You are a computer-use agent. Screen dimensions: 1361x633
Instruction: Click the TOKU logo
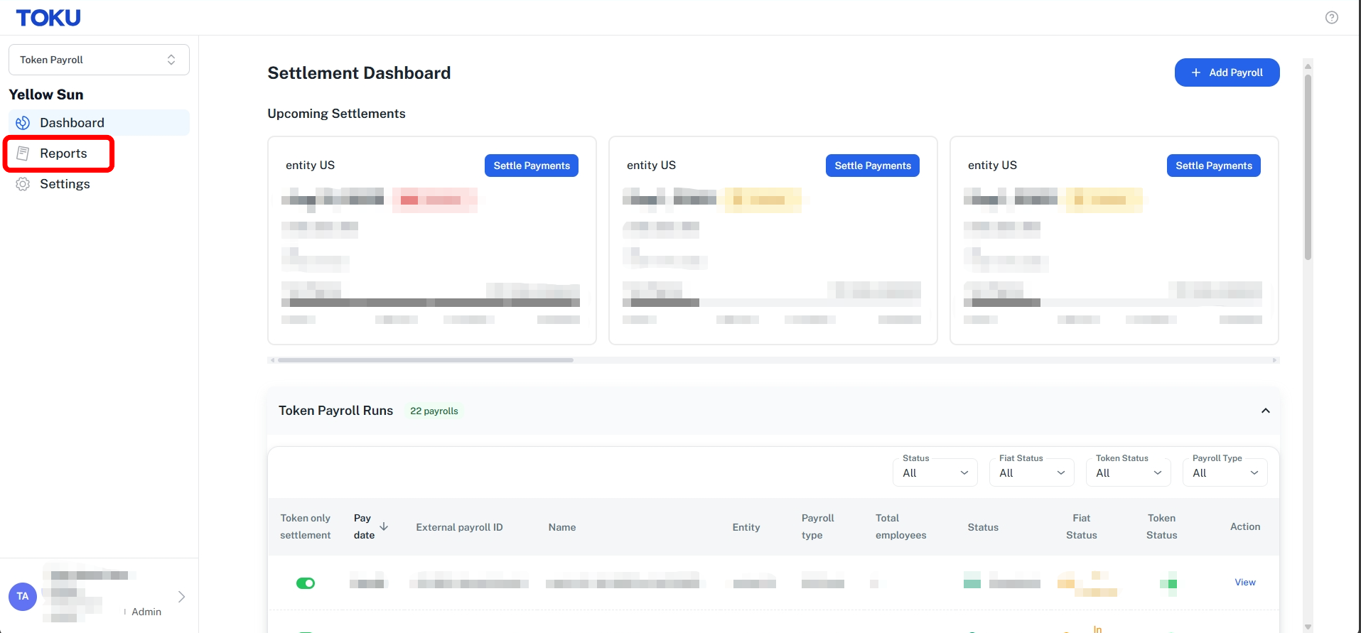pos(48,18)
